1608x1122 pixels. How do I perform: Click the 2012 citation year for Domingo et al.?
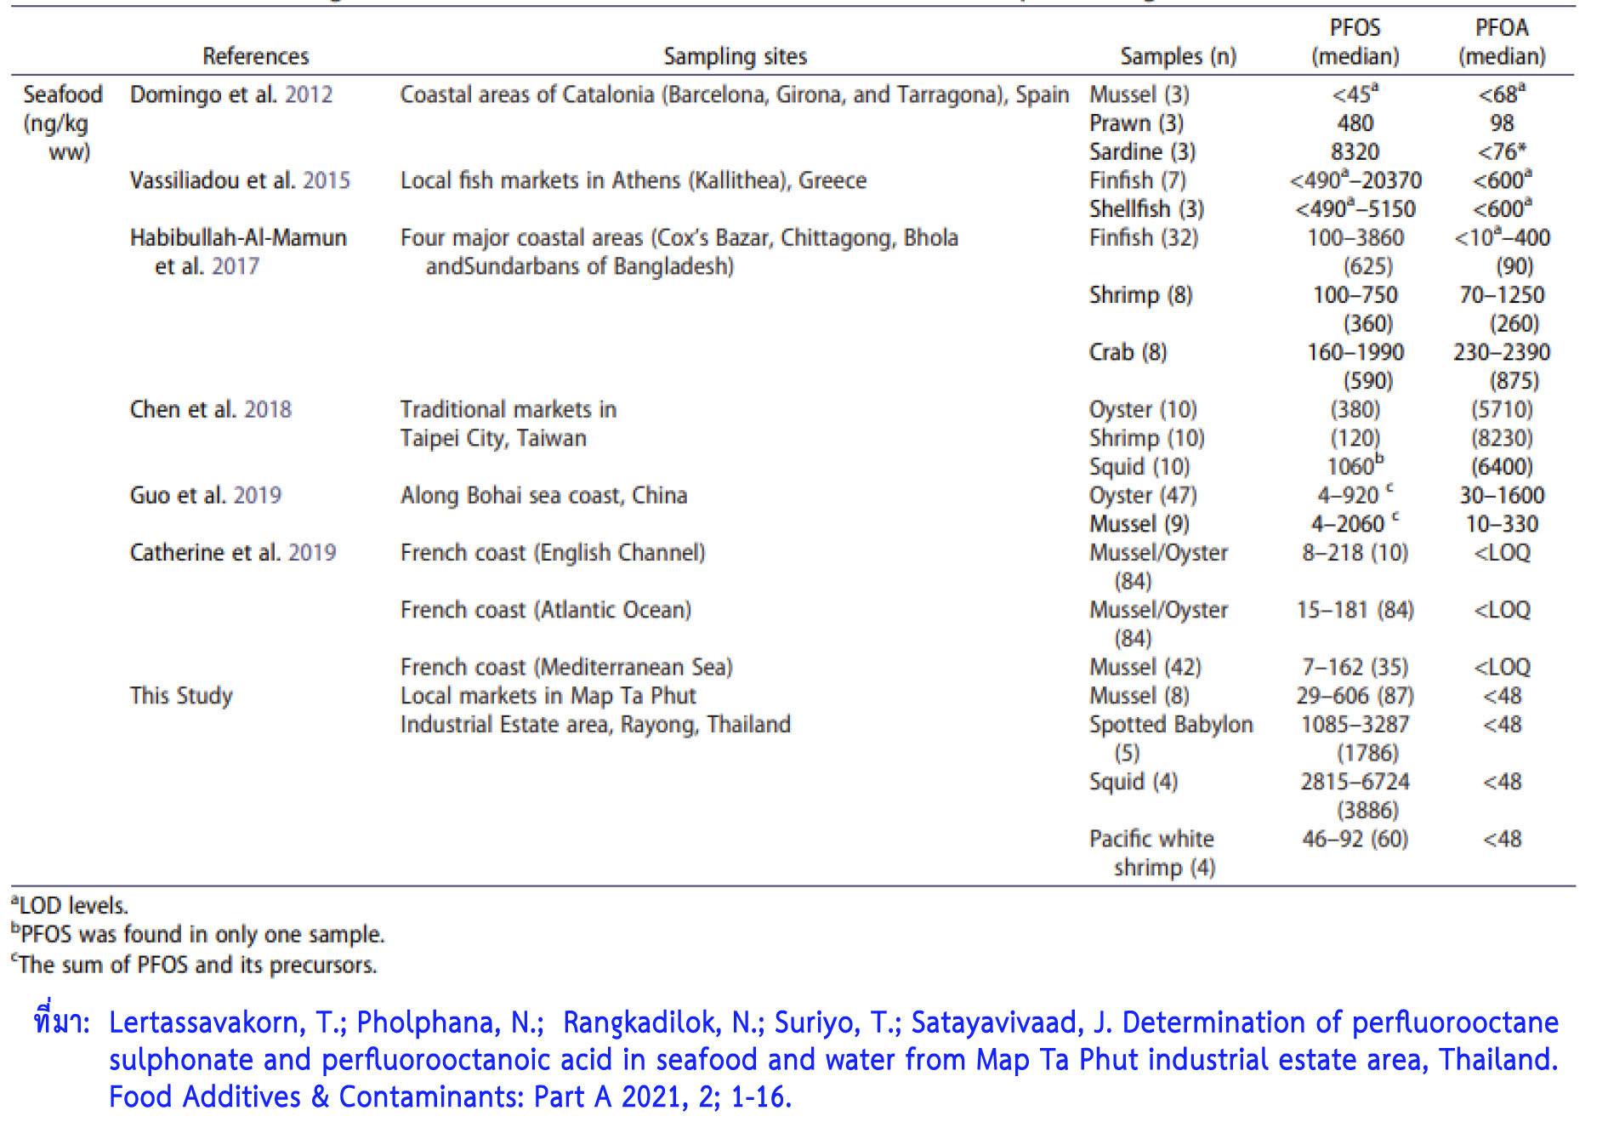click(x=309, y=94)
